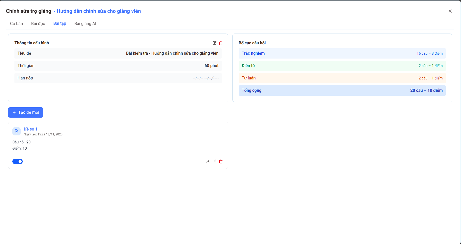
Task: Click the Tạo đề mới button
Action: coord(26,112)
